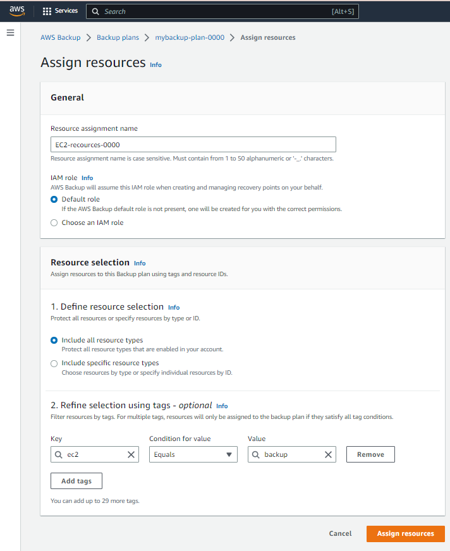
Task: Select the Default role radio button
Action: 54,199
